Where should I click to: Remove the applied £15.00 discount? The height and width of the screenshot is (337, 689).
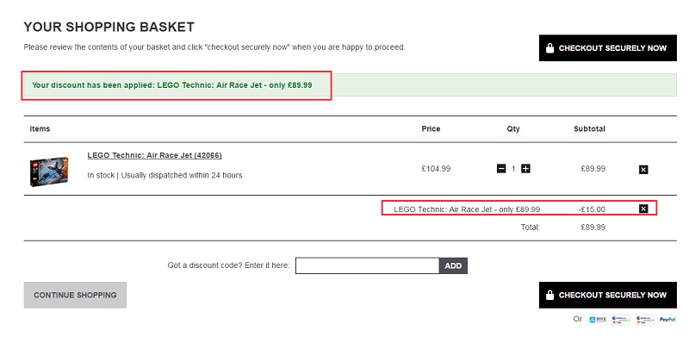click(643, 209)
